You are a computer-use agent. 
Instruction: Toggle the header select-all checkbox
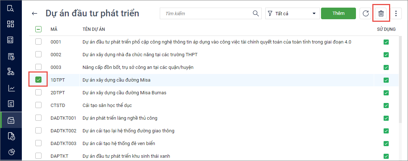(38, 29)
